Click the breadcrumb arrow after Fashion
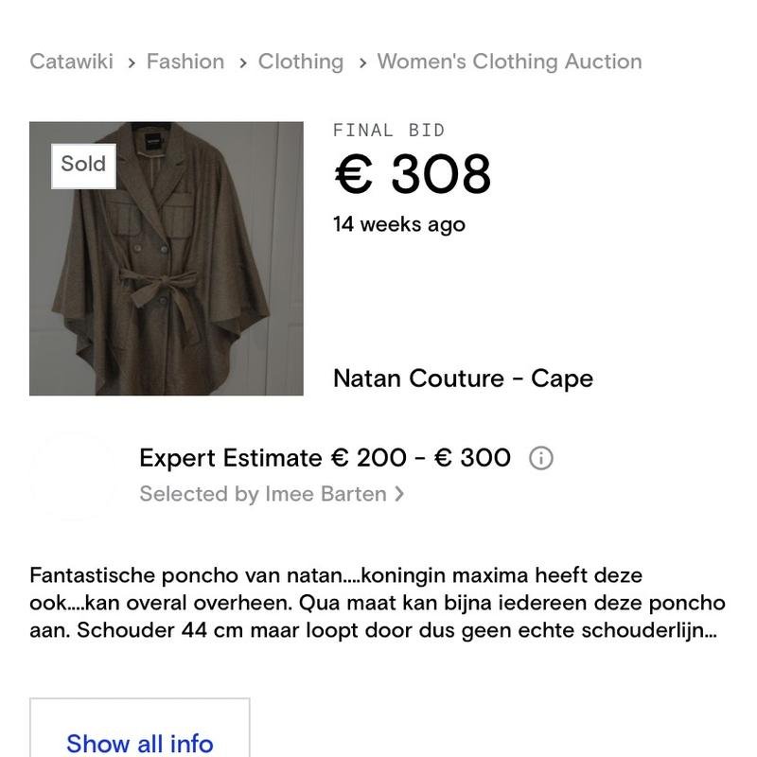Viewport: 757px width, 757px height. coord(242,62)
